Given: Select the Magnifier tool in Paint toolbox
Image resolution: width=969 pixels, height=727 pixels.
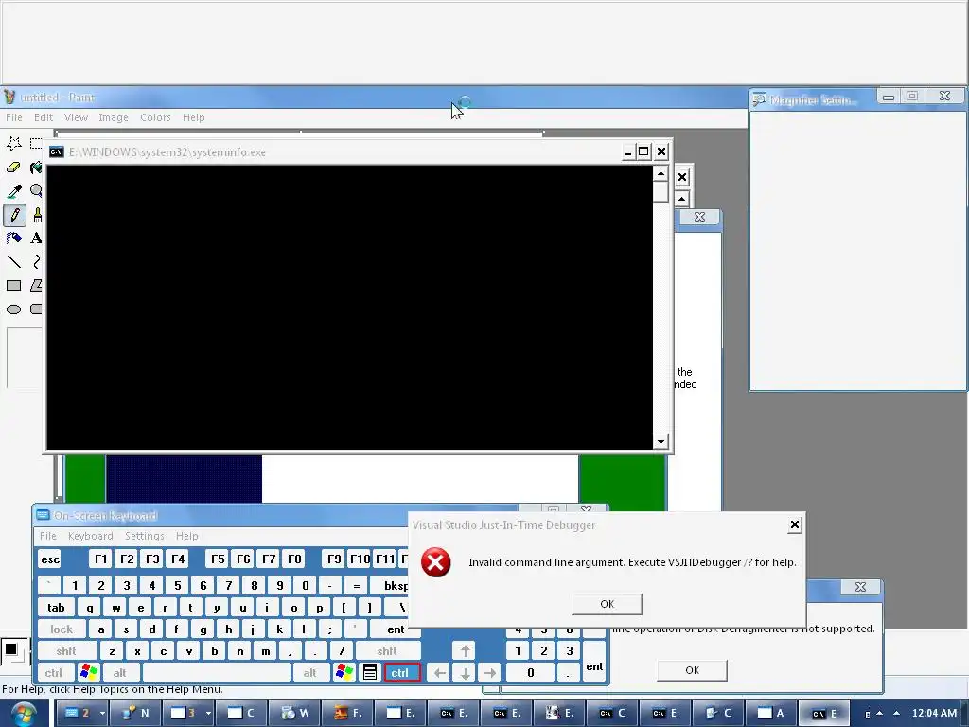Looking at the screenshot, I should click(36, 191).
